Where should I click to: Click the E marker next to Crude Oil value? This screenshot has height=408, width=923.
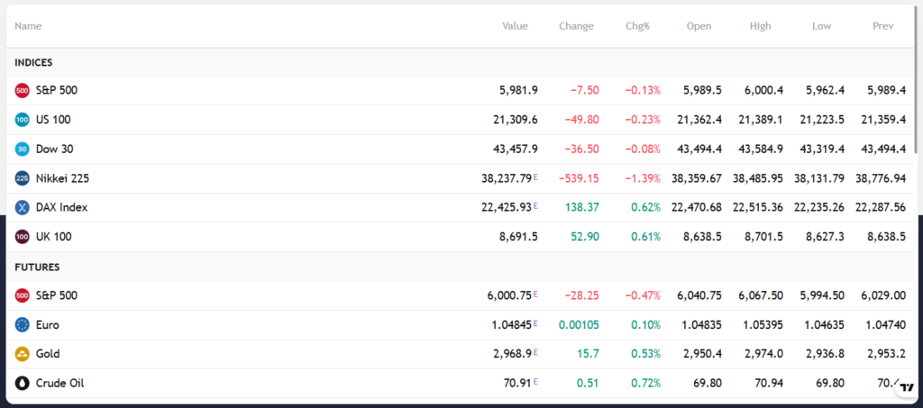(x=535, y=382)
